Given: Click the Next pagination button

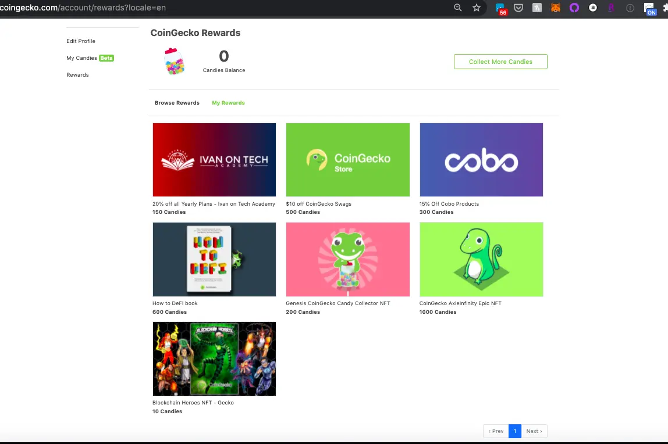Looking at the screenshot, I should 534,431.
